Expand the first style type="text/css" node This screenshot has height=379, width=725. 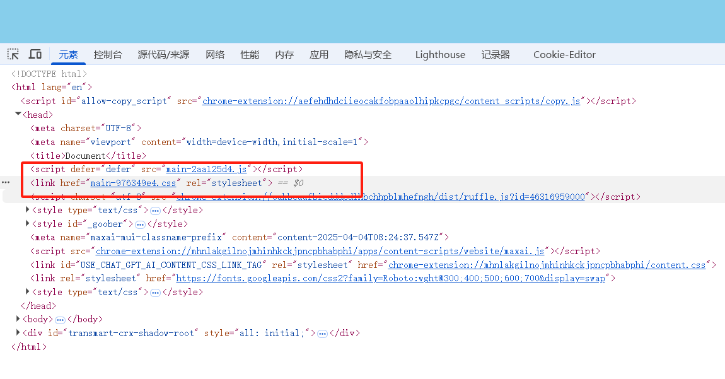(27, 209)
